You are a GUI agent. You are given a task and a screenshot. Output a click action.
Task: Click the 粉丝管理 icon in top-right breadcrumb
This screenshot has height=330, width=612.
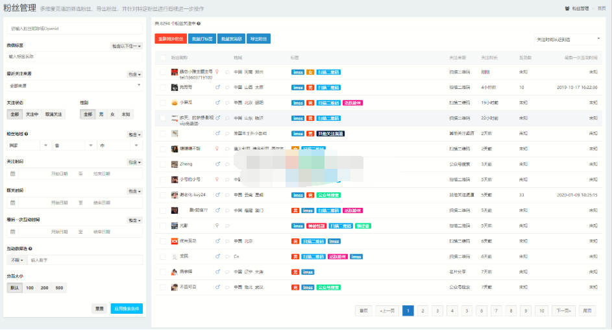coord(568,8)
